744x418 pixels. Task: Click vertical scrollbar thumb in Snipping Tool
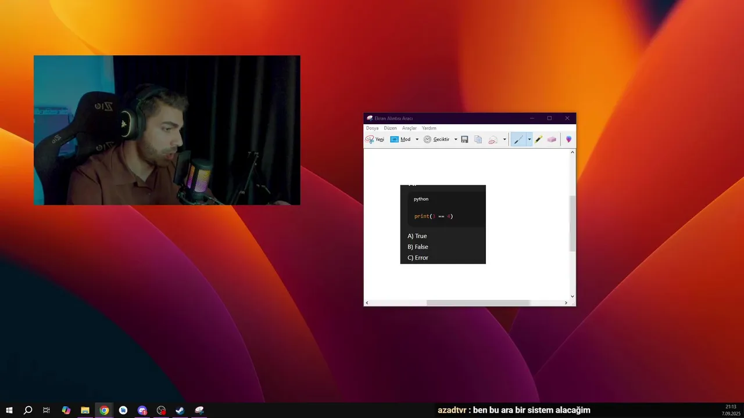[x=573, y=224]
